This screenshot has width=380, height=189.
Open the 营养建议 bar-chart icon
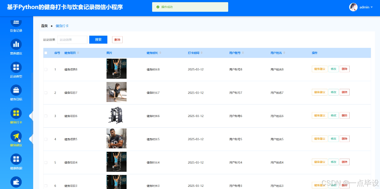(x=16, y=44)
